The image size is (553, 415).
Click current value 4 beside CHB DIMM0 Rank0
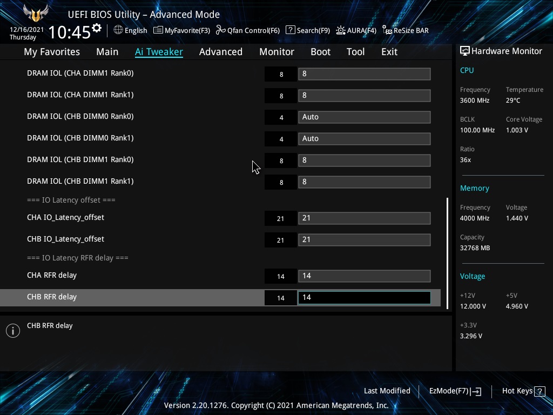point(281,117)
